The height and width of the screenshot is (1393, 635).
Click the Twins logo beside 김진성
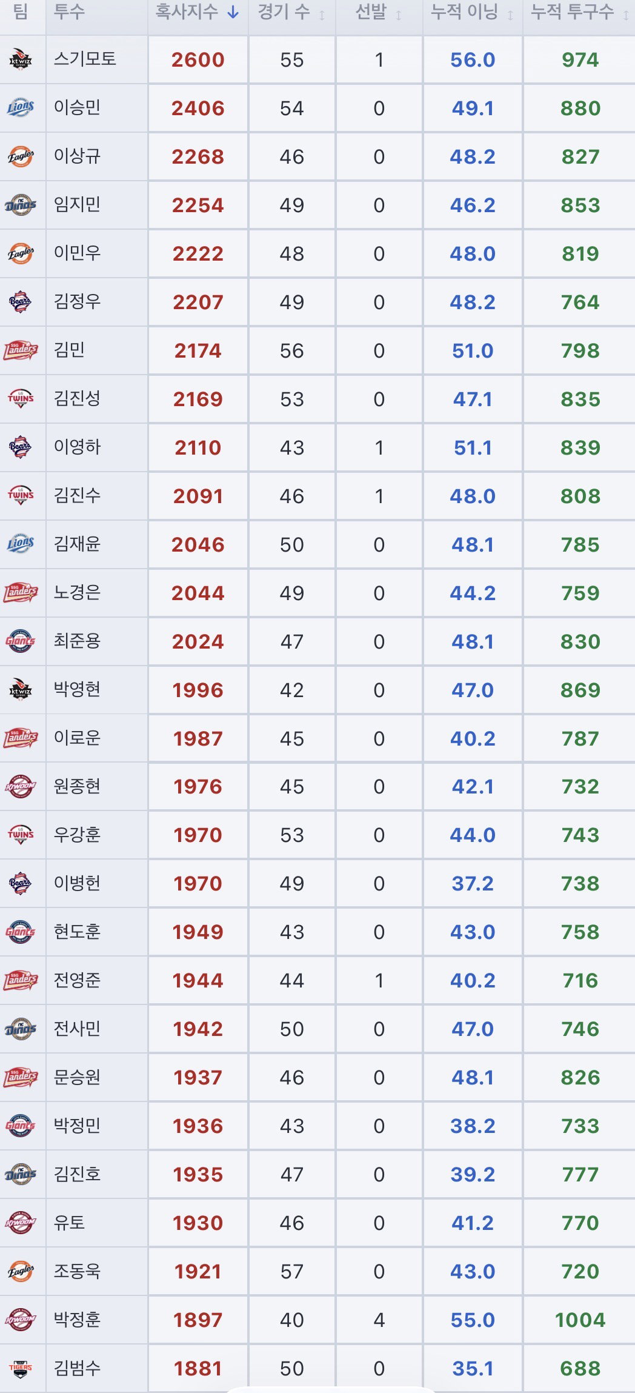click(21, 398)
